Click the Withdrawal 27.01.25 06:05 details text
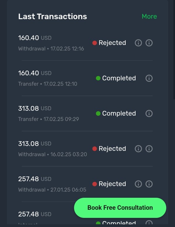 click(x=52, y=190)
